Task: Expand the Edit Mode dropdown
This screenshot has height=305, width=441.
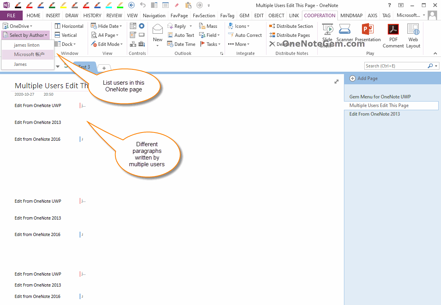Action: [x=106, y=44]
